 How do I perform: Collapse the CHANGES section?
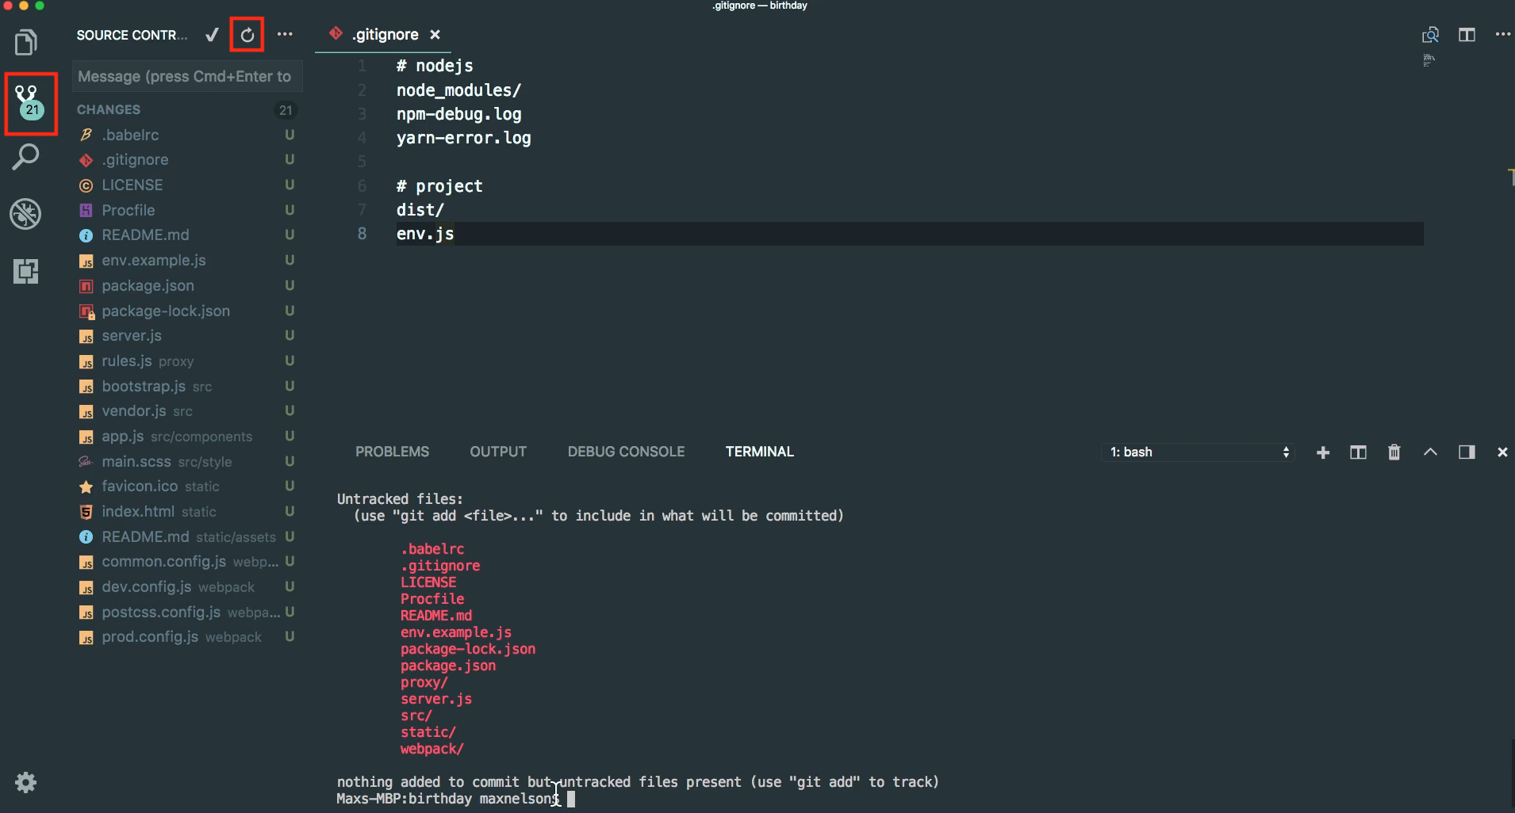[109, 110]
